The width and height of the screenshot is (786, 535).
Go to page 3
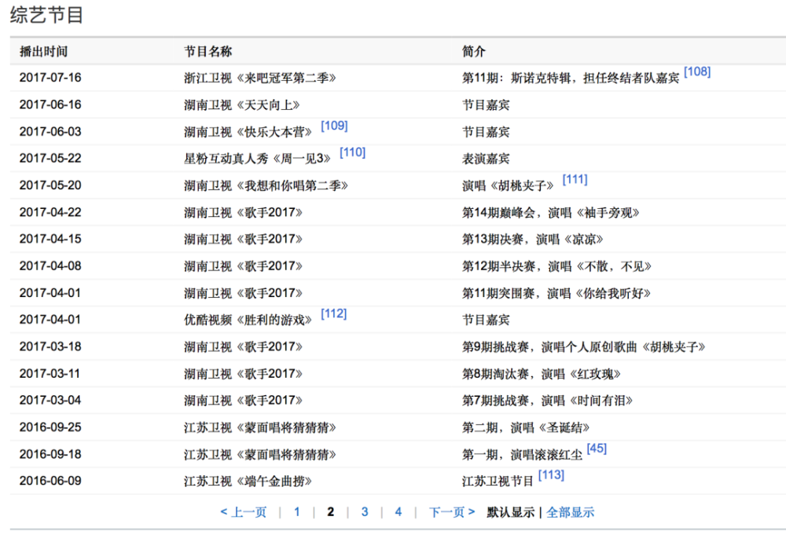point(365,512)
